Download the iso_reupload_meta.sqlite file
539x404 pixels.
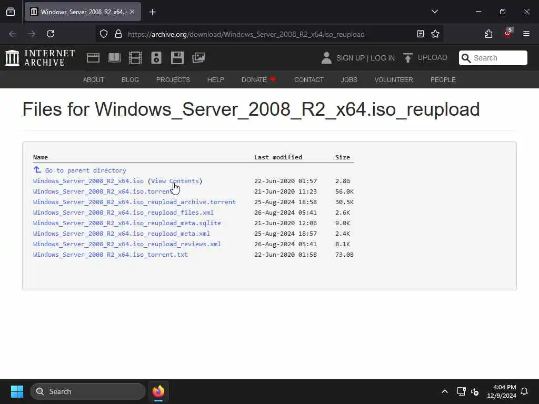click(127, 223)
